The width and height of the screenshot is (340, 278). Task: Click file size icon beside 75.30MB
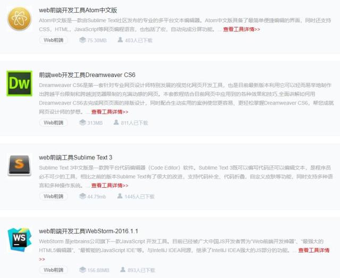82,40
